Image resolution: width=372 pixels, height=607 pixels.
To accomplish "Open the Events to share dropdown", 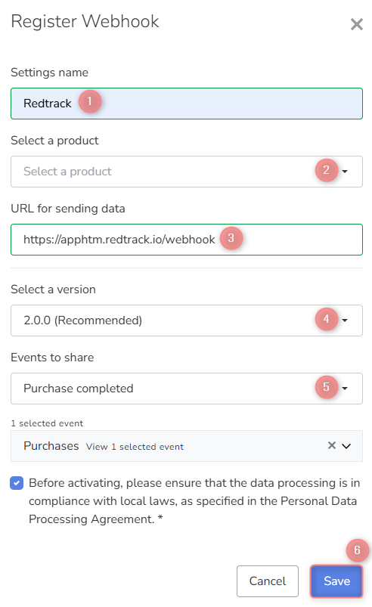I will click(187, 389).
